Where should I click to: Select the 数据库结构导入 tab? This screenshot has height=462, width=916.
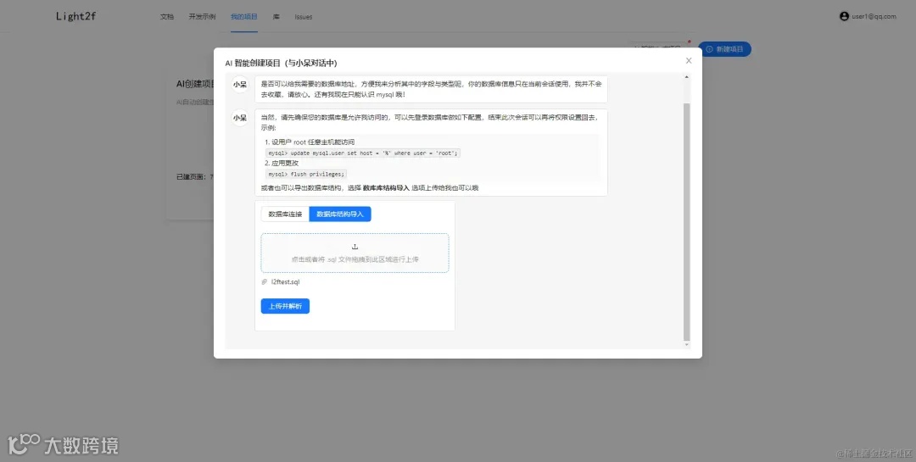click(x=340, y=214)
